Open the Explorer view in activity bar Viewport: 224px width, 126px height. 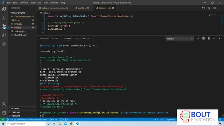(x=4, y=9)
